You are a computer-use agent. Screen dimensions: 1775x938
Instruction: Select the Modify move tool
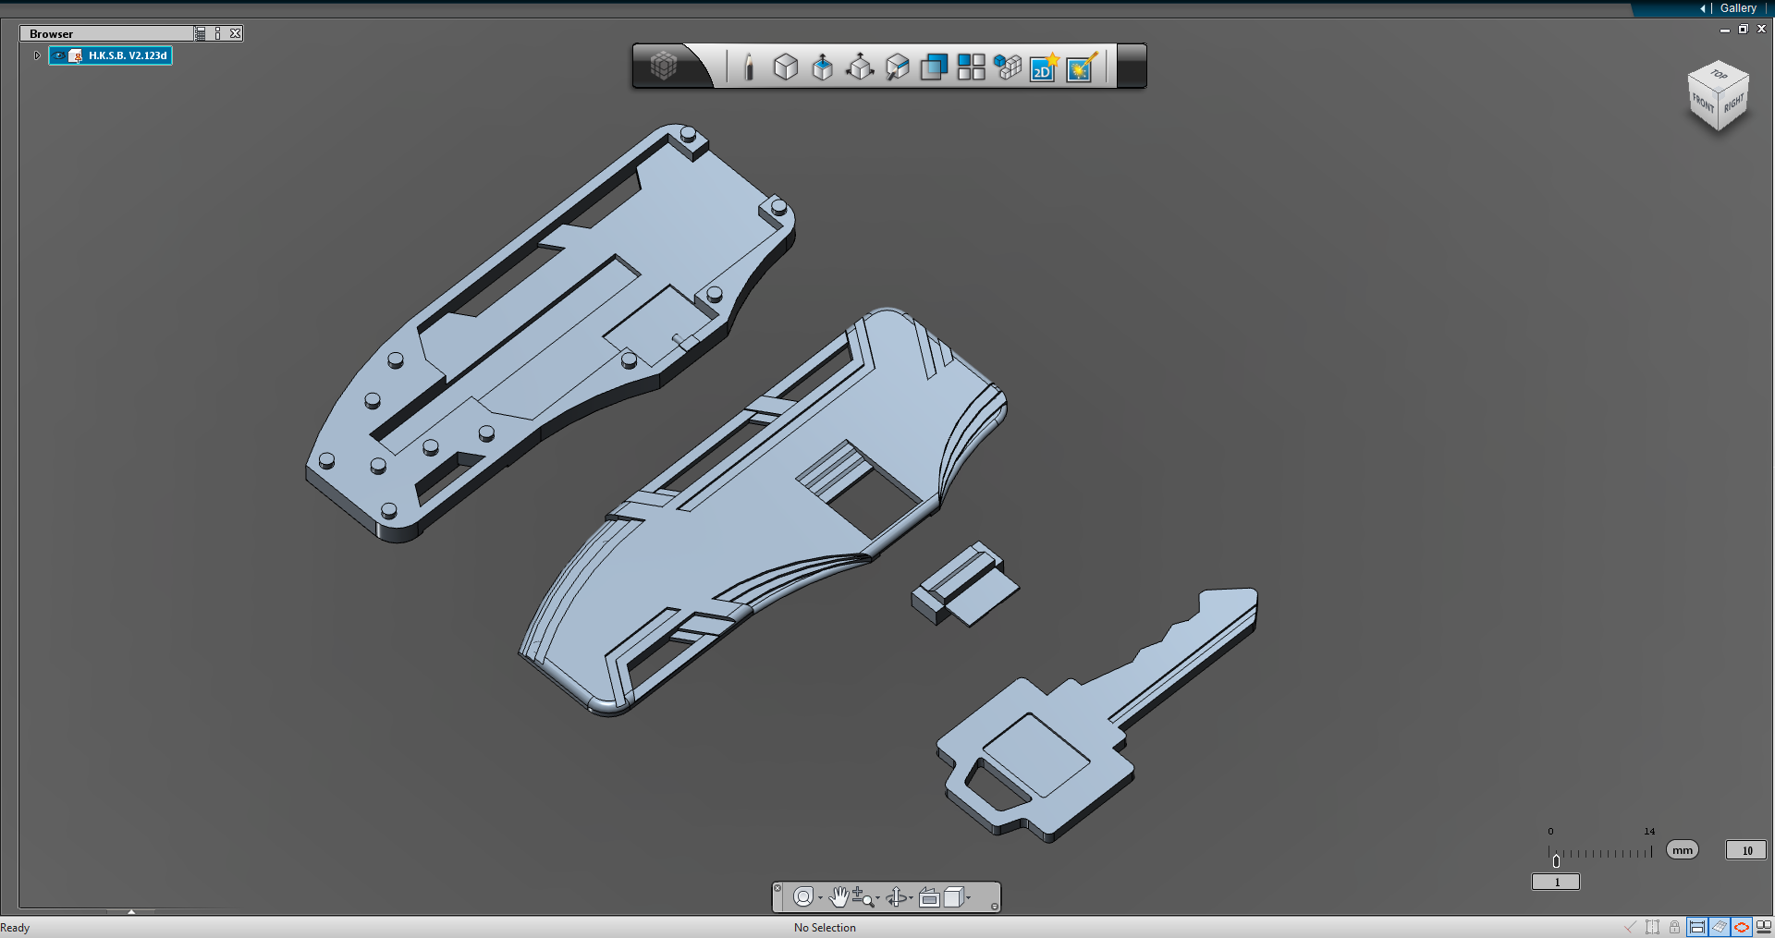[860, 67]
